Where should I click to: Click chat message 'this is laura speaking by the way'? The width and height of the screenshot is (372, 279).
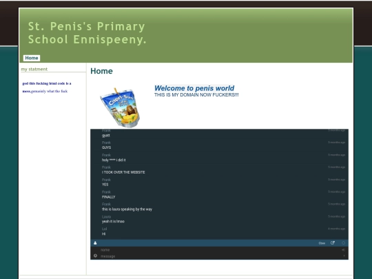click(x=127, y=209)
